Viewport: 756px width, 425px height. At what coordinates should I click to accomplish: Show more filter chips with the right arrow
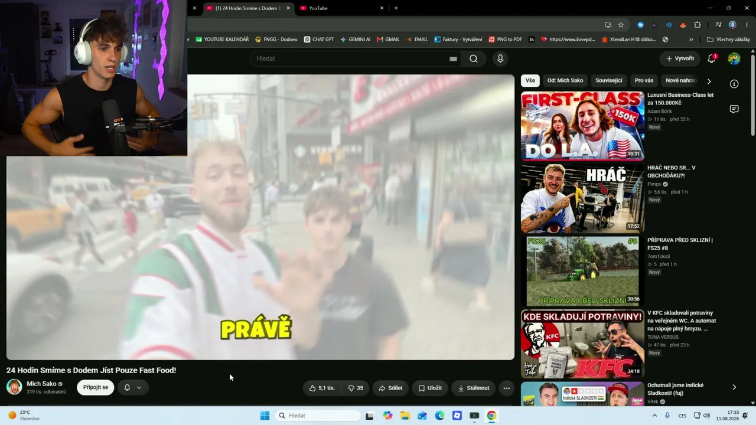709,81
